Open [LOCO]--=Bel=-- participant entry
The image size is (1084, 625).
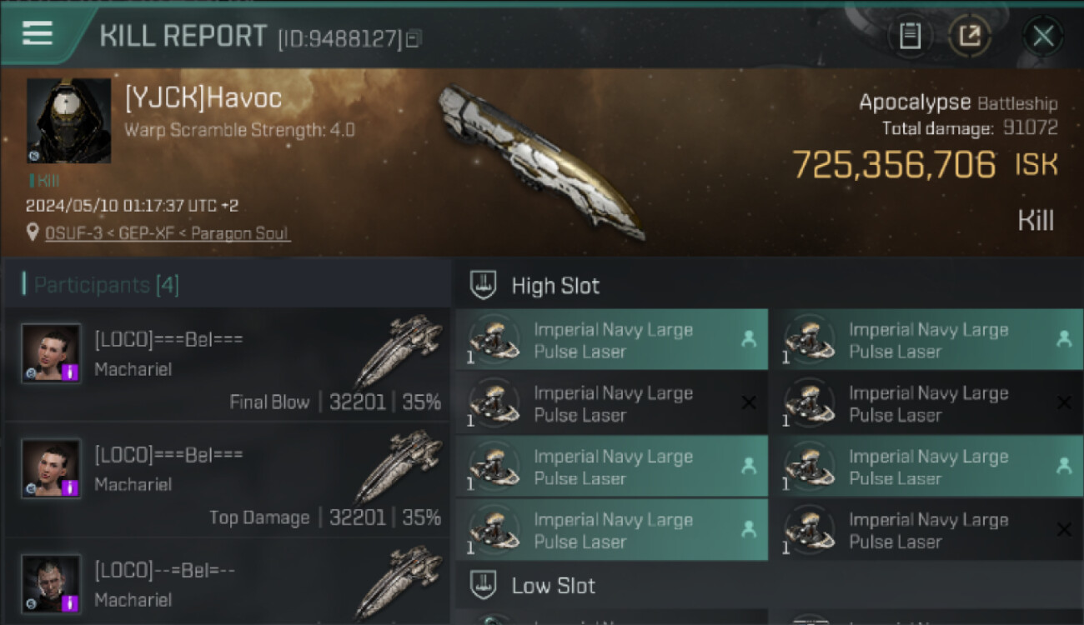click(x=227, y=583)
